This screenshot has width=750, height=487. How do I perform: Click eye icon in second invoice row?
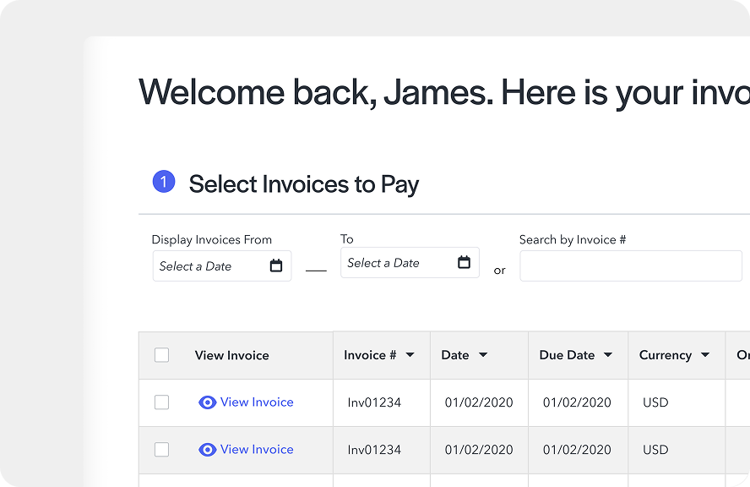(207, 450)
